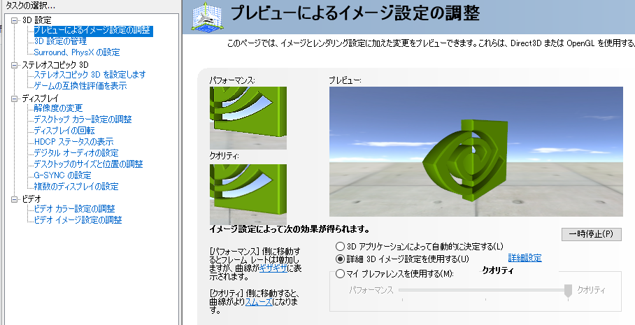
Task: Select 詳細 3D イメージ設定を使用する radio option
Action: click(x=340, y=259)
